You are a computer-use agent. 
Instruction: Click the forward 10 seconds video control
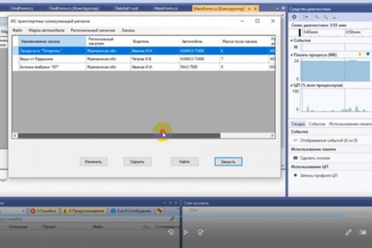[x=200, y=232]
